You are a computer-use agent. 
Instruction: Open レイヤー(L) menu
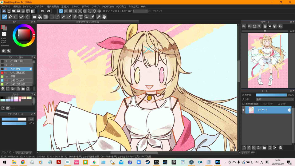(x=28, y=6)
